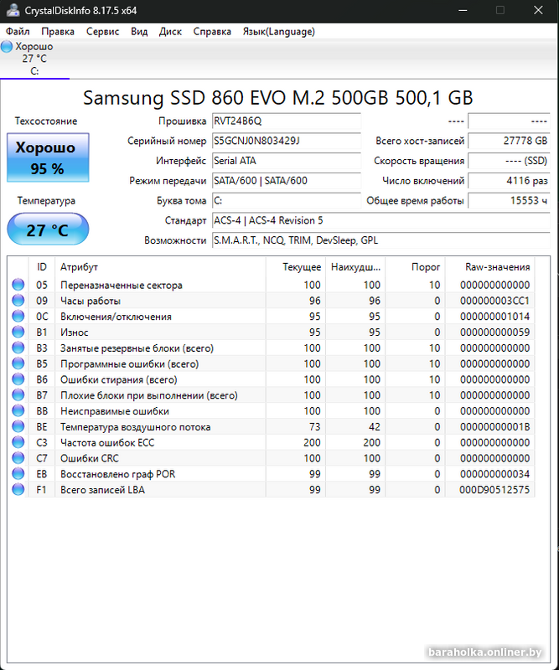Click the status orb for Часы работы
The image size is (559, 670).
click(x=18, y=301)
